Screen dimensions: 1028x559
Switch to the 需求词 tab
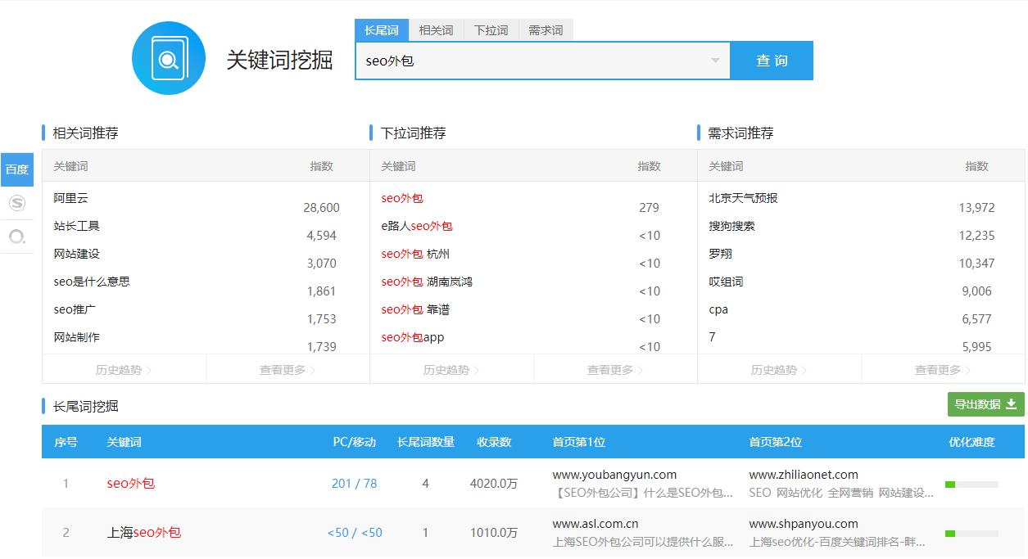coord(546,29)
